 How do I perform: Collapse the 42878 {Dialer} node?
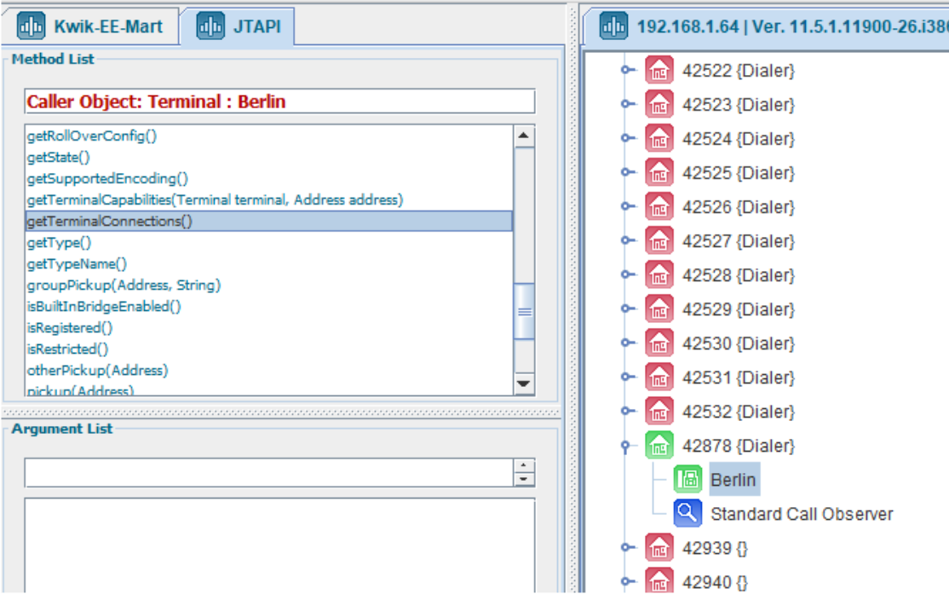coord(628,445)
